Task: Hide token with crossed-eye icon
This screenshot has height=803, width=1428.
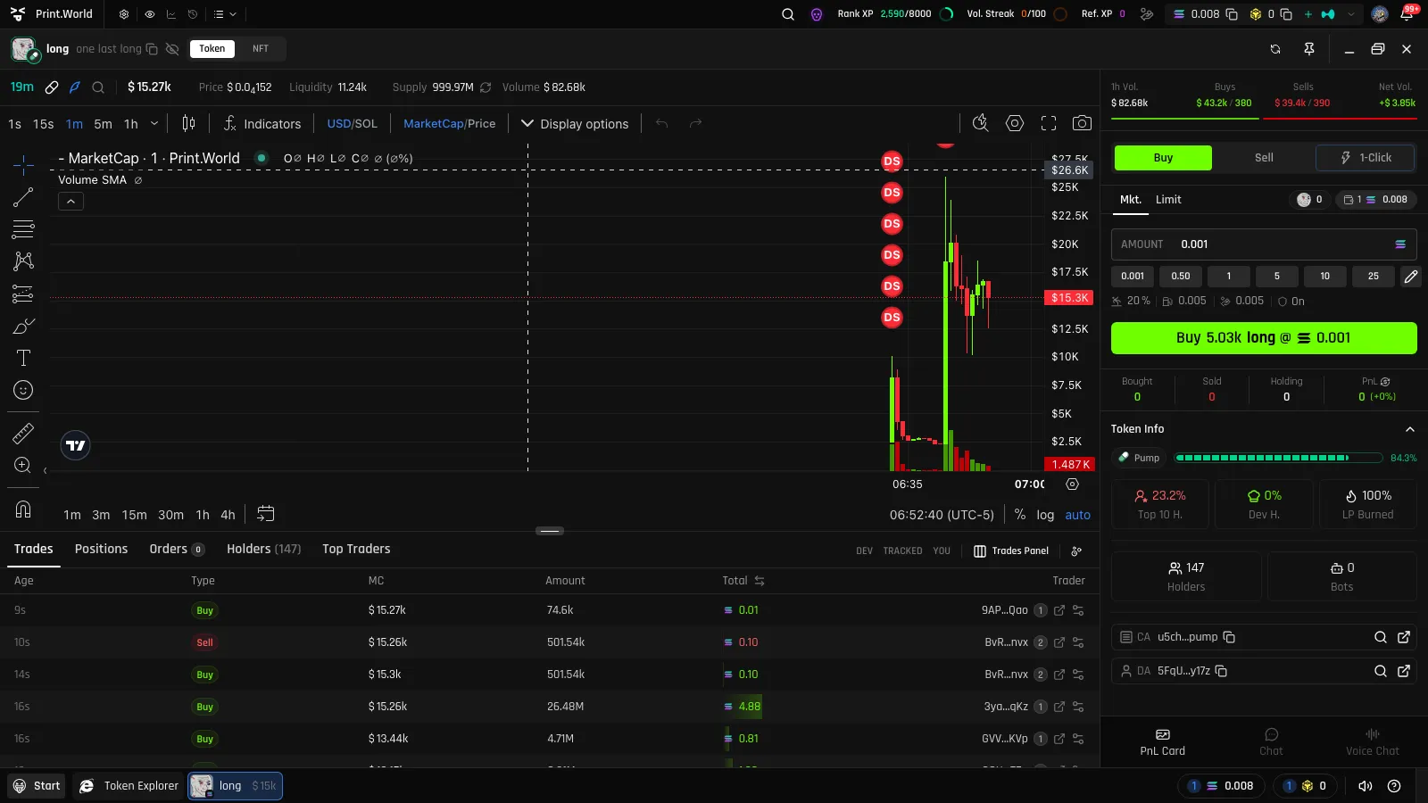Action: coord(172,49)
